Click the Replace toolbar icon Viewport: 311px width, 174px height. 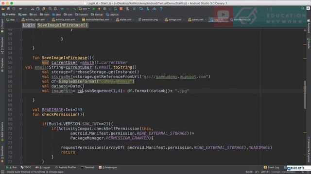tap(55, 9)
